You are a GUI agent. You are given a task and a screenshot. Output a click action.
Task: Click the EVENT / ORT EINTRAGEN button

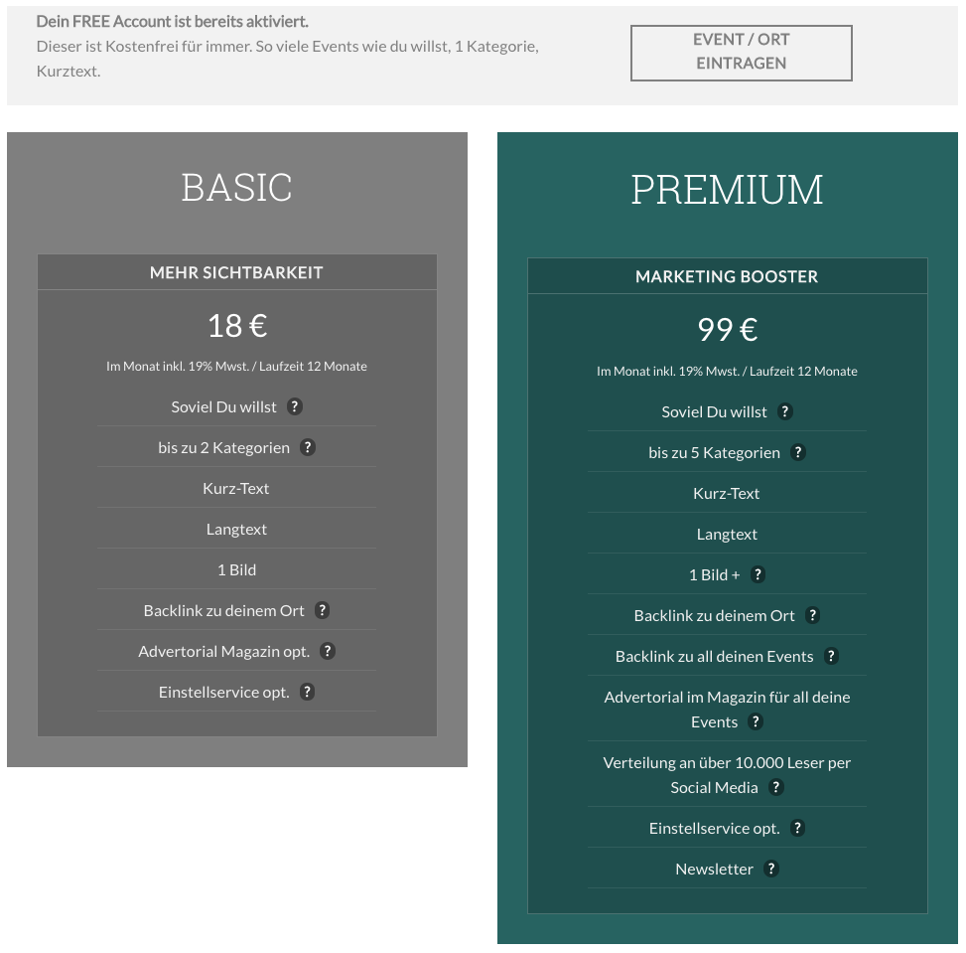coord(742,53)
